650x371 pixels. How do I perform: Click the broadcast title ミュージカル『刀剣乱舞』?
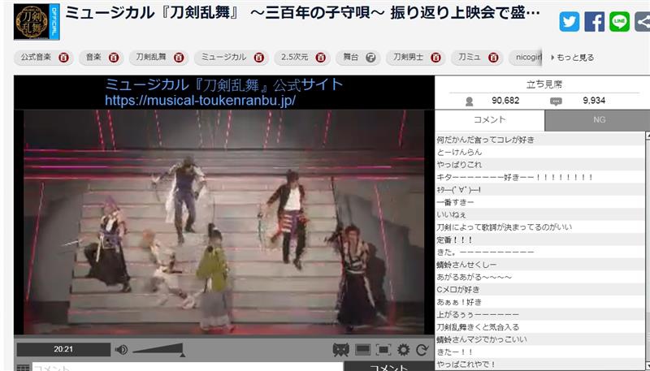(x=302, y=13)
